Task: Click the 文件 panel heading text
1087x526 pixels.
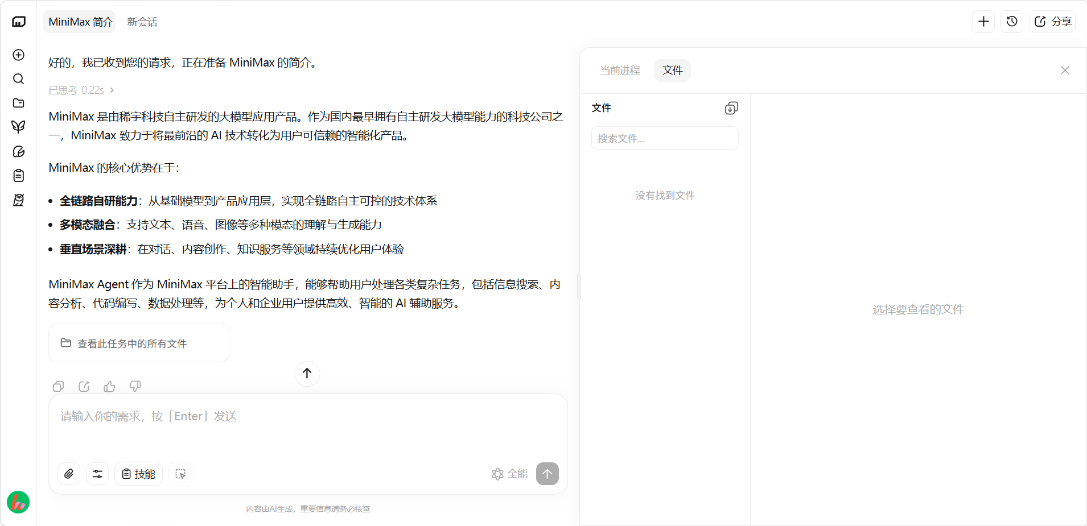Action: coord(602,108)
